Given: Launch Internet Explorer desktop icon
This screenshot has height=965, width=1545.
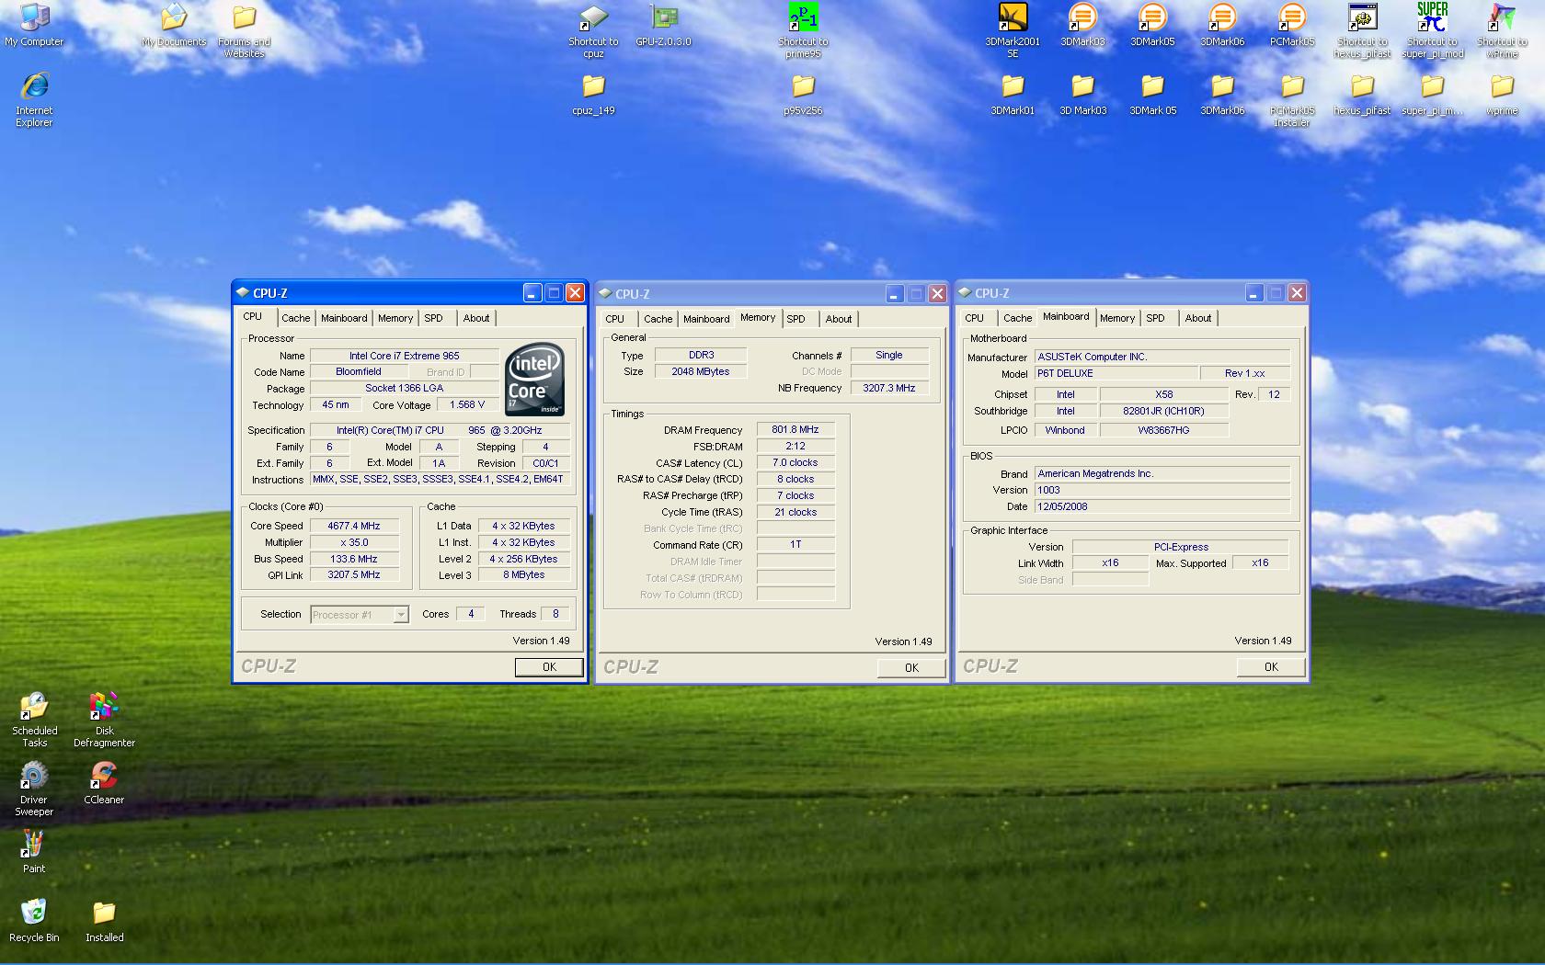Looking at the screenshot, I should coord(34,99).
